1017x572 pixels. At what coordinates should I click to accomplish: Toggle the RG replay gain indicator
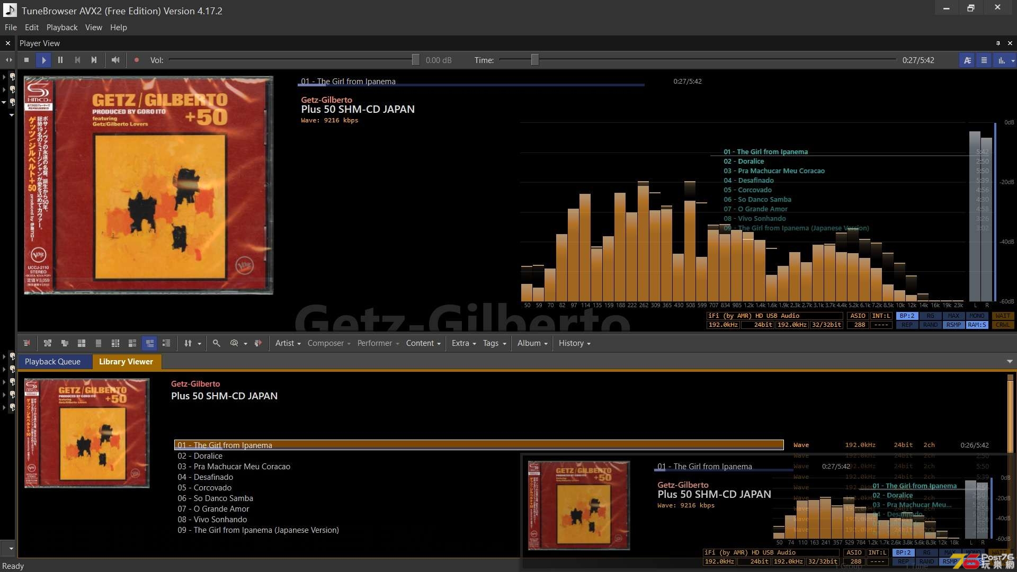click(x=930, y=316)
